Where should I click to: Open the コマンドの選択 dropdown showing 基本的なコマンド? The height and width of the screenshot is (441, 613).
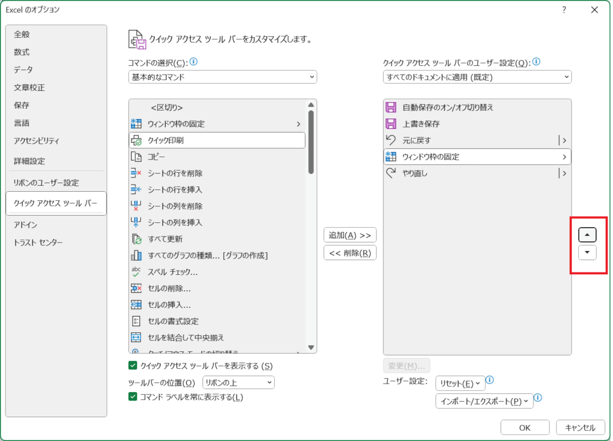tap(223, 77)
